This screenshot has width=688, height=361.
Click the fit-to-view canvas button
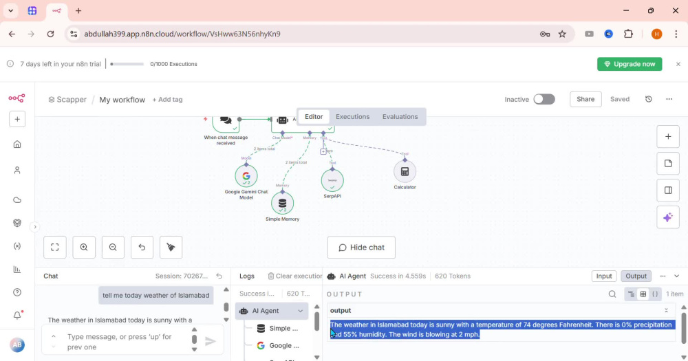55,248
